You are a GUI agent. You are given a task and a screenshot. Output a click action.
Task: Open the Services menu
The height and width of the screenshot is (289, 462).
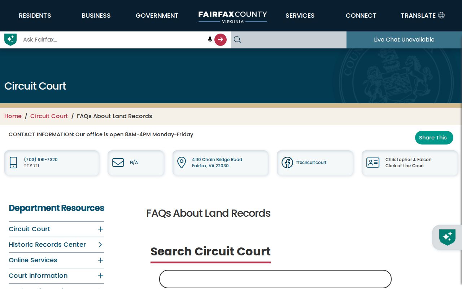[300, 16]
